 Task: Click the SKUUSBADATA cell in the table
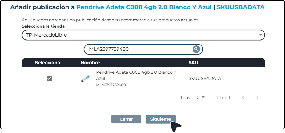205,78
